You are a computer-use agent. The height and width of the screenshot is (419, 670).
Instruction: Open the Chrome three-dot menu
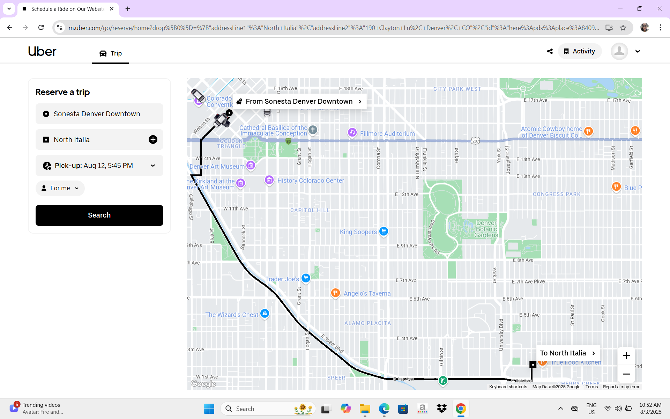660,28
